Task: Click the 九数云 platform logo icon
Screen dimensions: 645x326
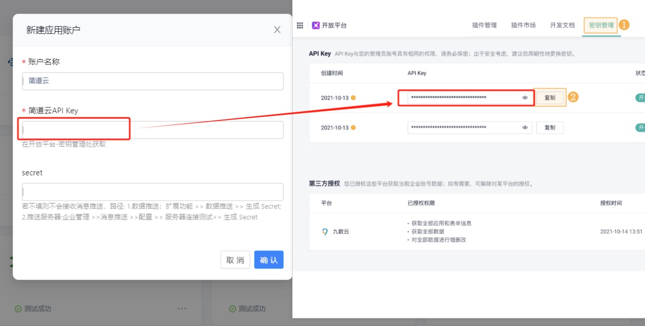Action: tap(325, 232)
